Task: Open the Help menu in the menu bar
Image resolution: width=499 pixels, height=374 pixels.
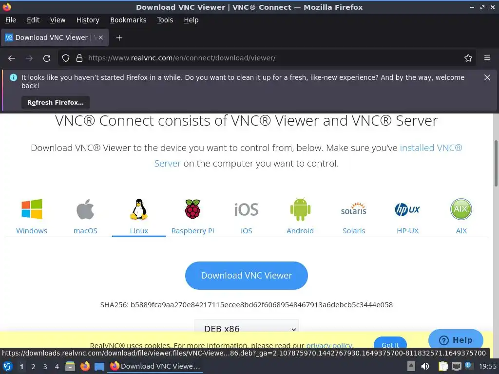Action: pyautogui.click(x=191, y=20)
